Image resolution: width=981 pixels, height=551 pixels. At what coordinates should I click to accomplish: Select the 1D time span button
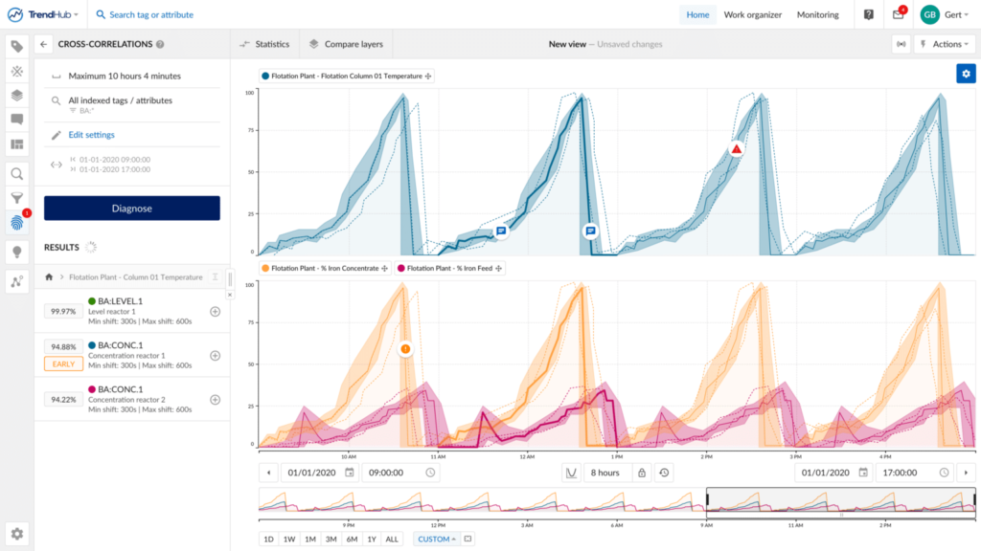(x=268, y=540)
